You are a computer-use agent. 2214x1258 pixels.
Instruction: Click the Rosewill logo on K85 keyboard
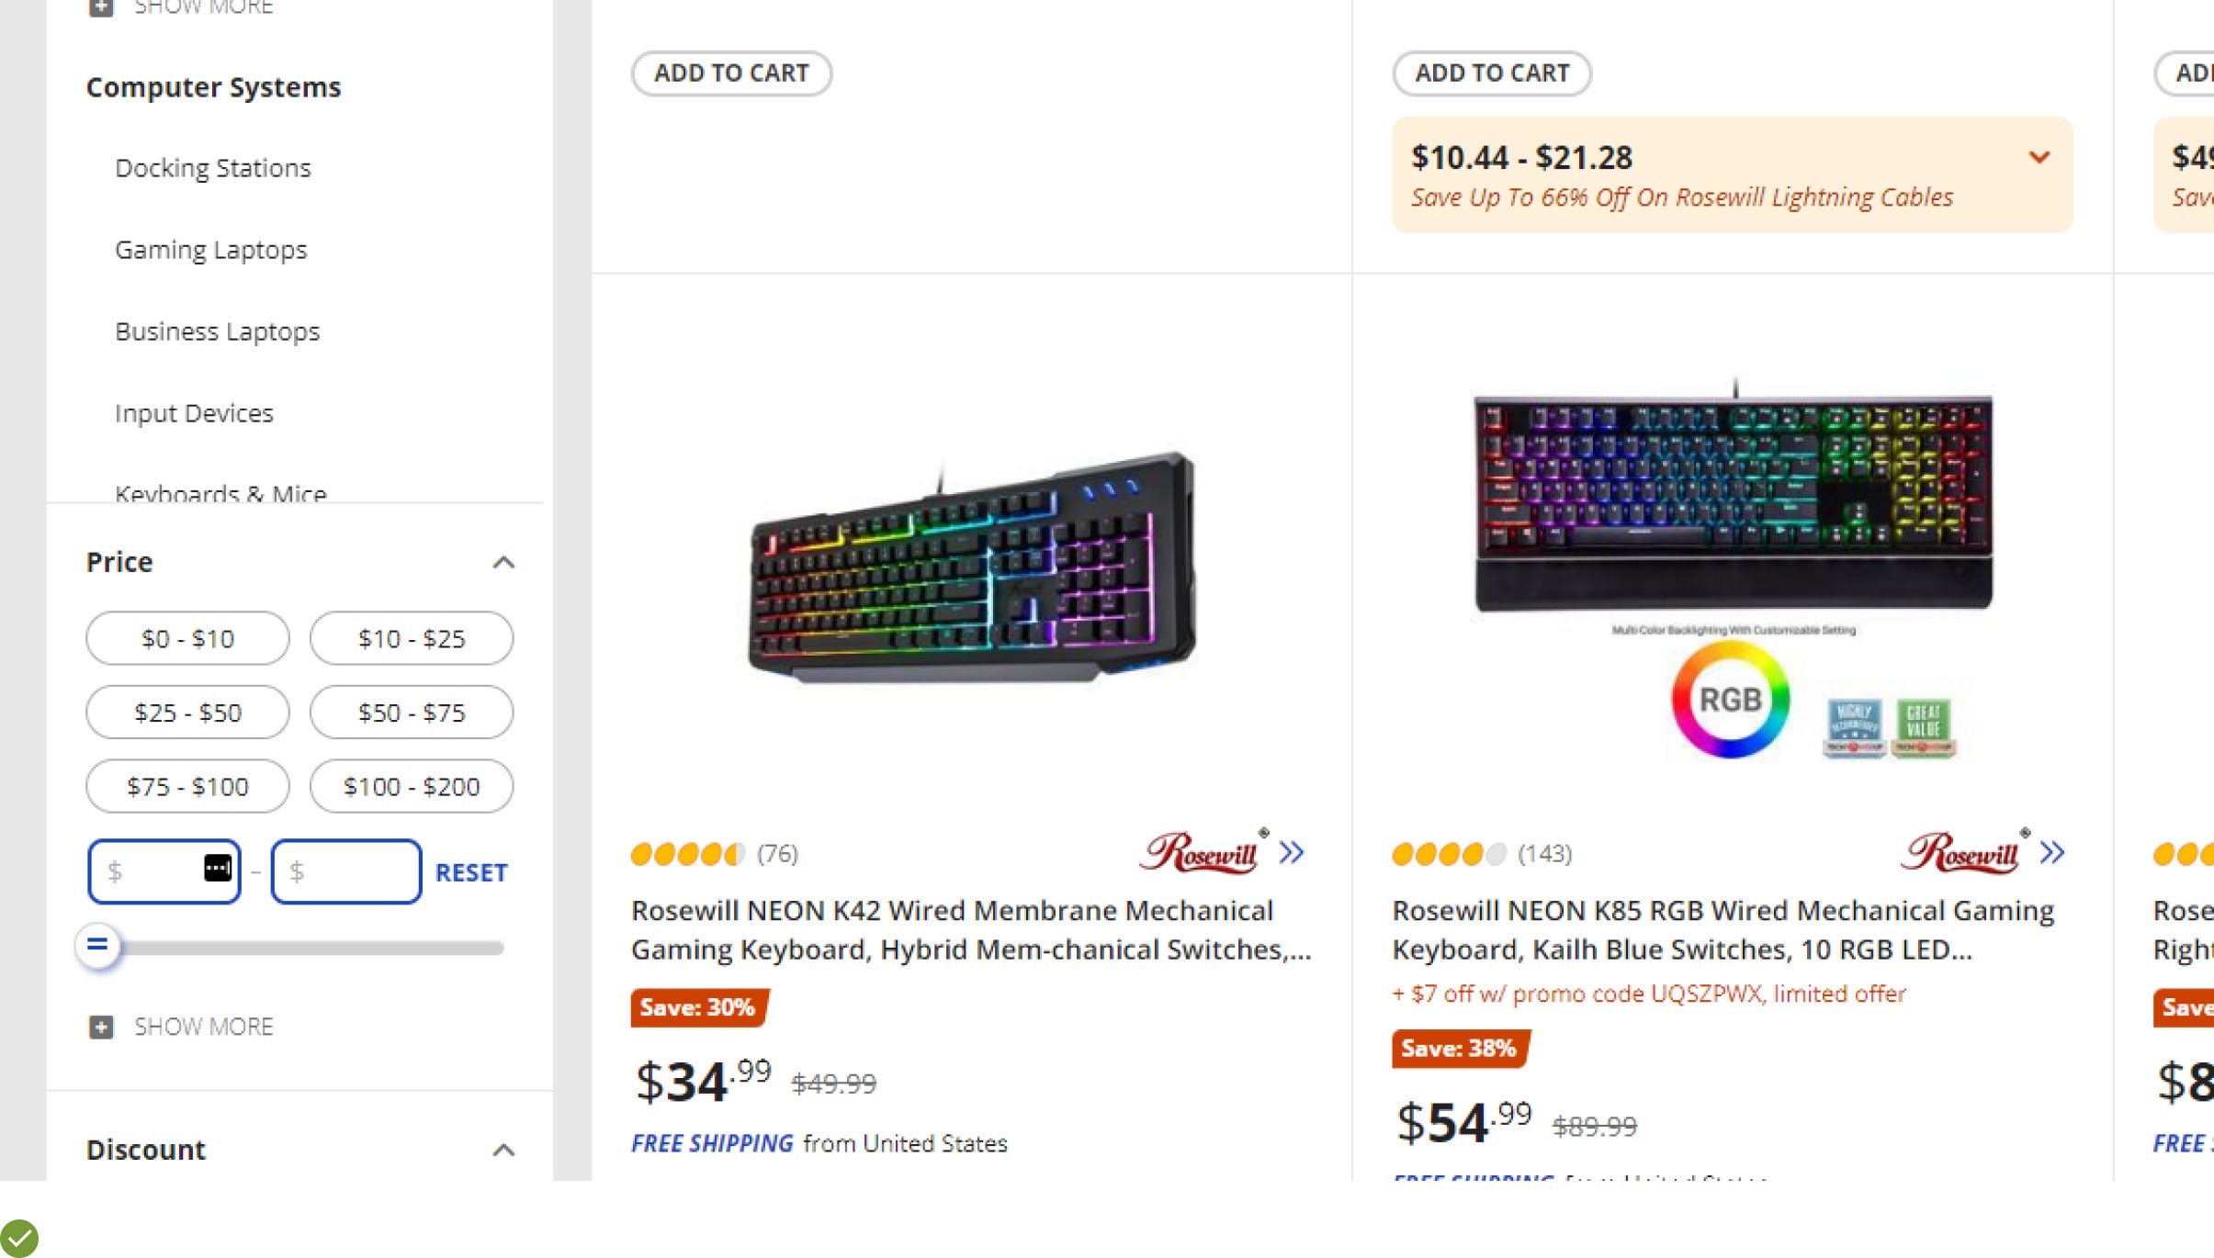(x=1960, y=852)
